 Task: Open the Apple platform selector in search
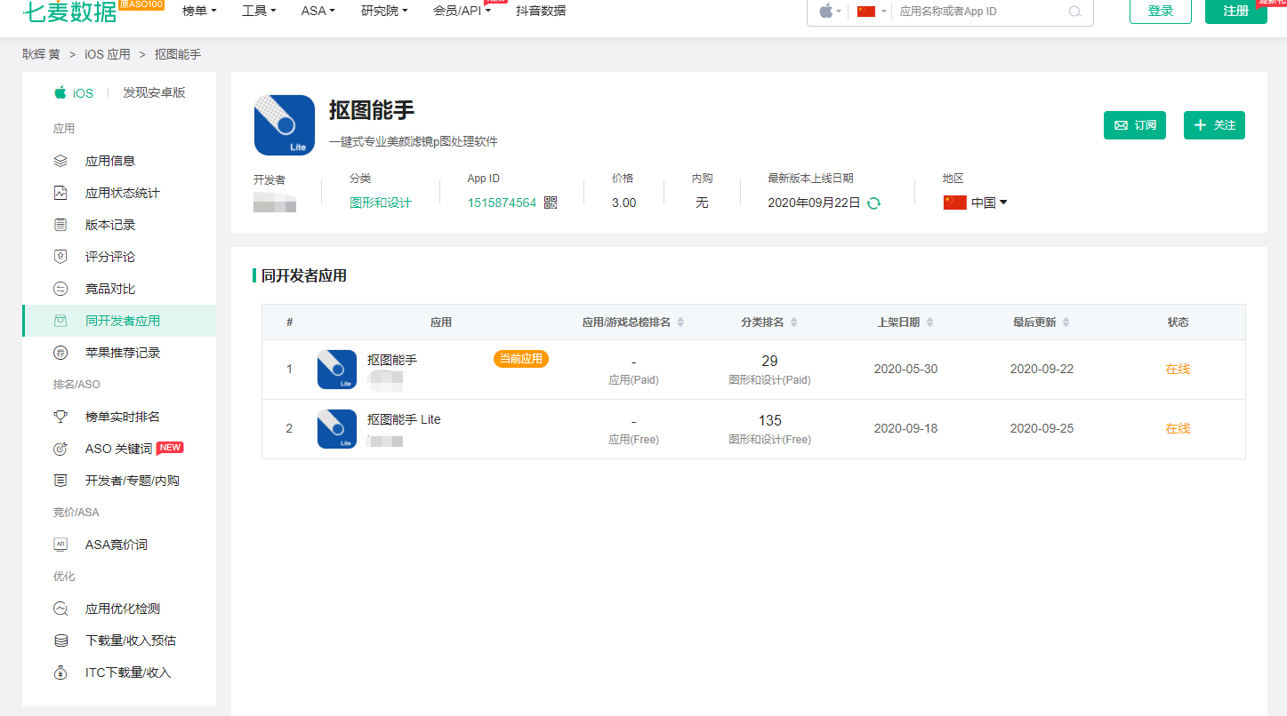point(830,11)
